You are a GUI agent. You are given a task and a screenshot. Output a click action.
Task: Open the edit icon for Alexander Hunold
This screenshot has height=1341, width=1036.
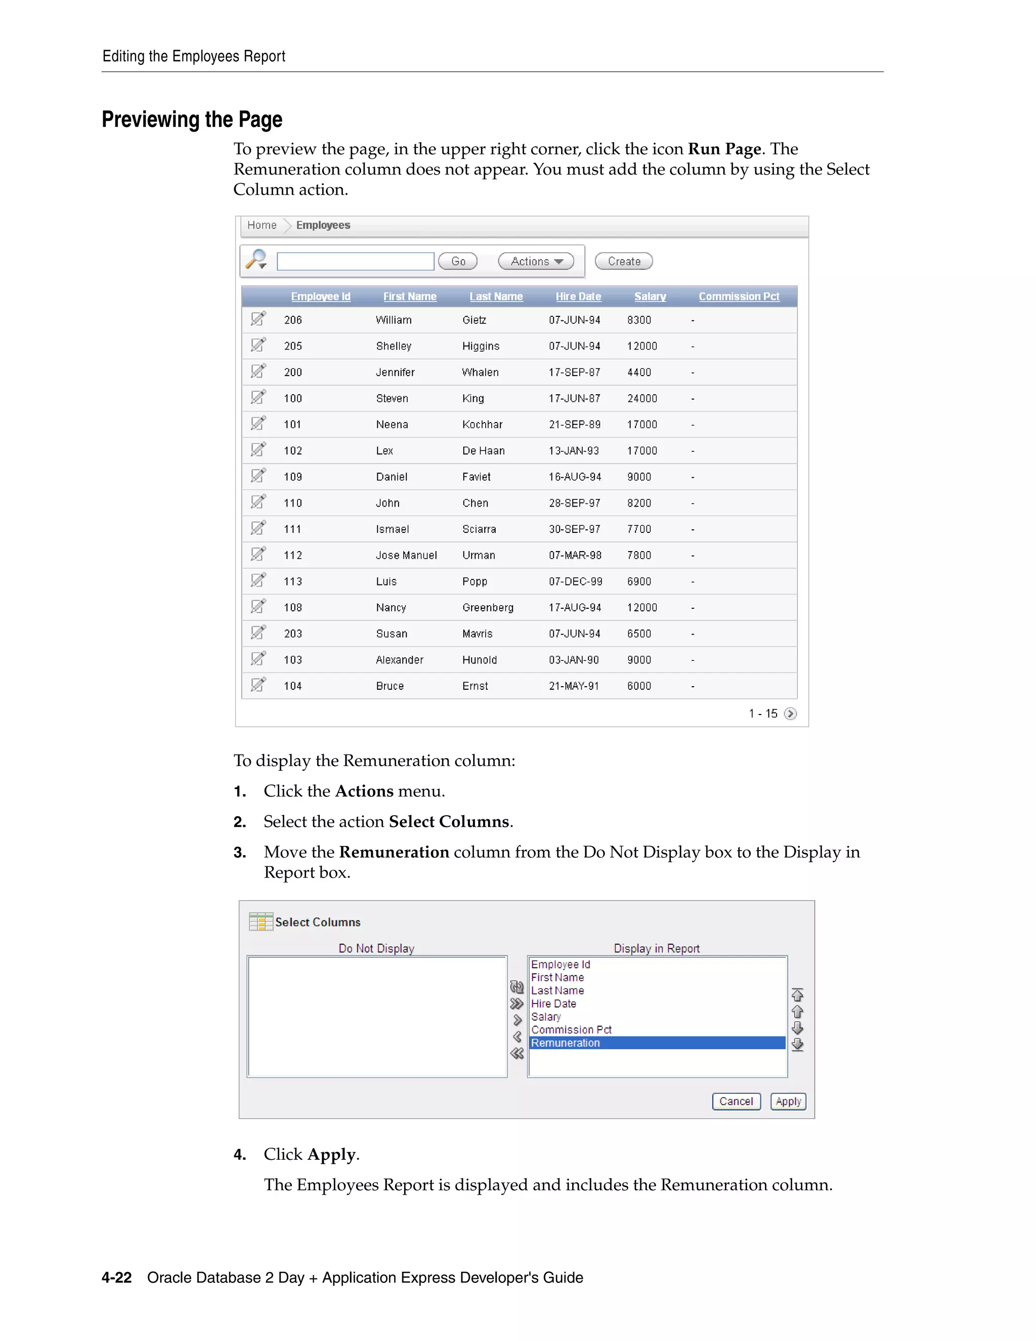[x=258, y=659]
